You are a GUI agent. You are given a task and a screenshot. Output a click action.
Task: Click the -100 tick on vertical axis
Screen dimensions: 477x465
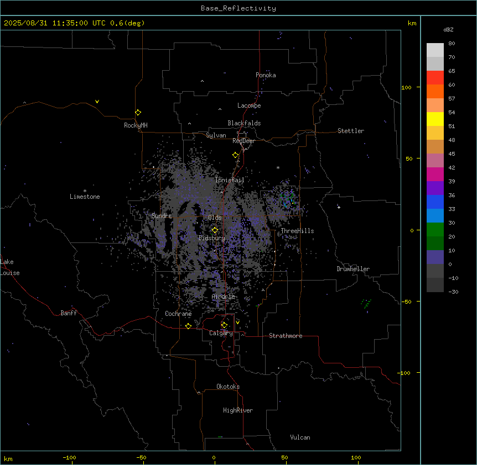404,373
